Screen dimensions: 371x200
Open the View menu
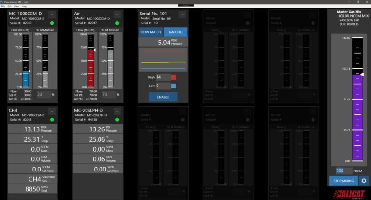(x=16, y=6)
